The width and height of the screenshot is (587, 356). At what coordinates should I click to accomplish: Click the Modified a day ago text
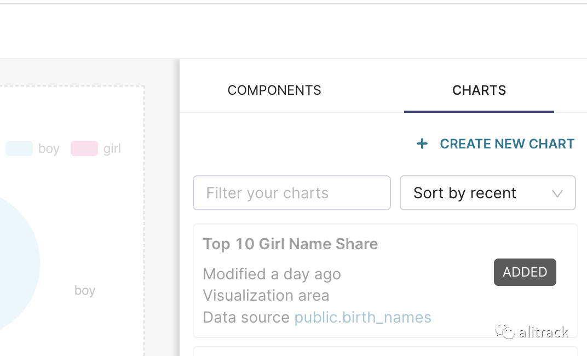click(x=272, y=274)
